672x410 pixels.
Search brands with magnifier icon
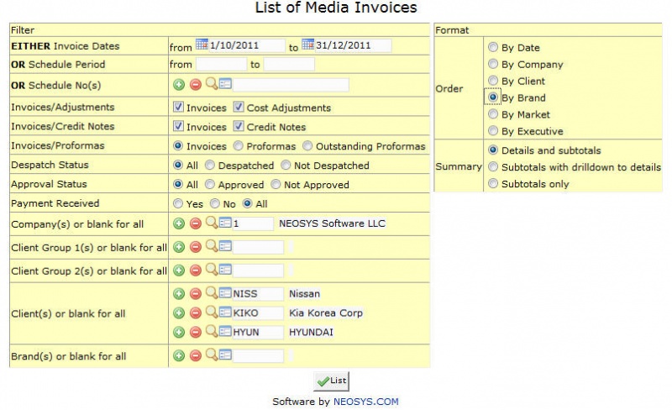tap(212, 355)
